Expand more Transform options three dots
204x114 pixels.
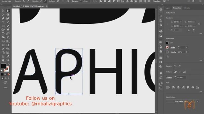click(201, 34)
